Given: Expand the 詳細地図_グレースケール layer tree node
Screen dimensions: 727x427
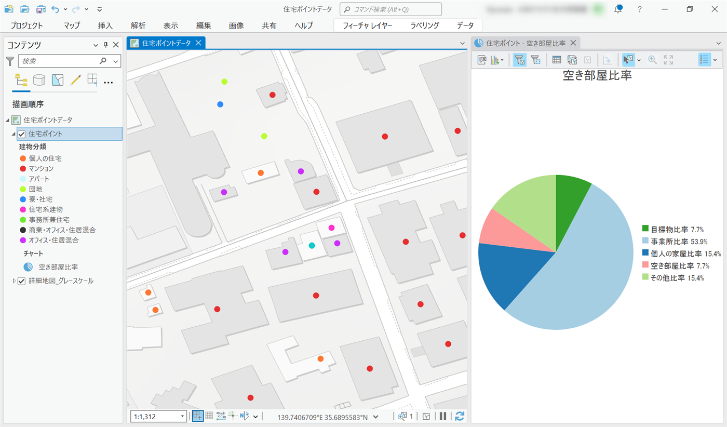Looking at the screenshot, I should 14,281.
